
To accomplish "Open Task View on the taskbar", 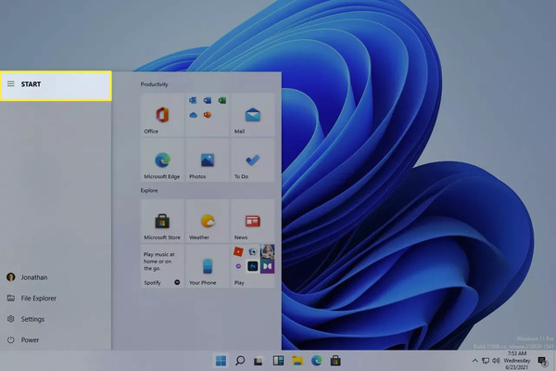I will (259, 361).
